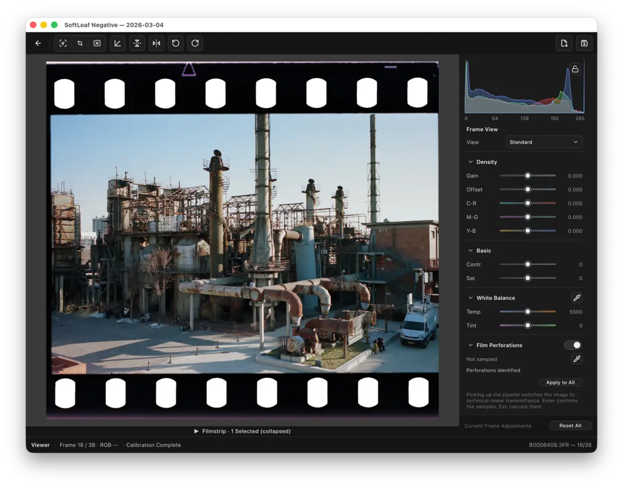
Task: Click the green maximize window button
Action: point(54,25)
